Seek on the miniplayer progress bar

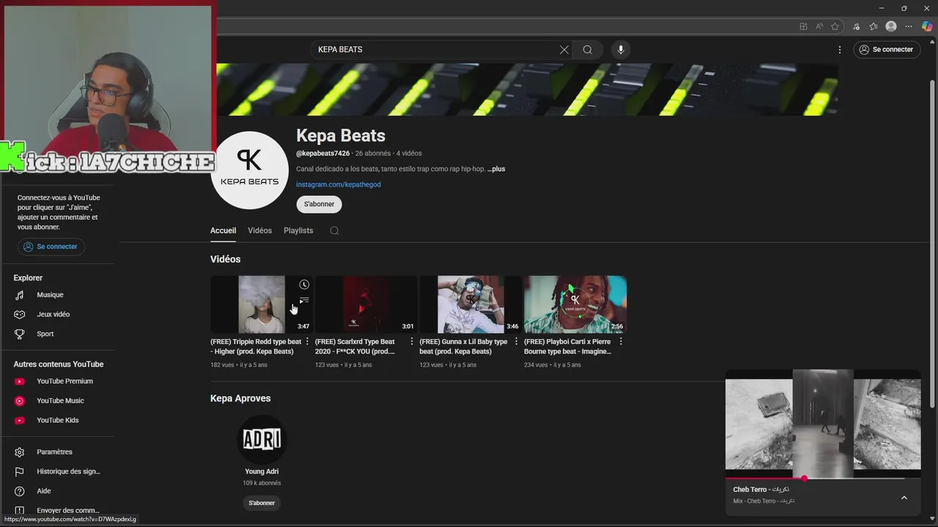tap(823, 478)
